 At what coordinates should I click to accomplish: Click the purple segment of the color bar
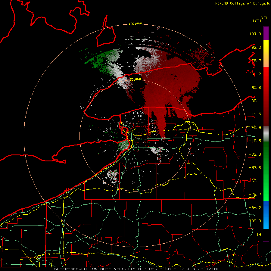click(266, 33)
